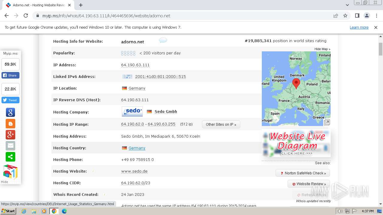Share on Facebook via Share button

click(10, 75)
